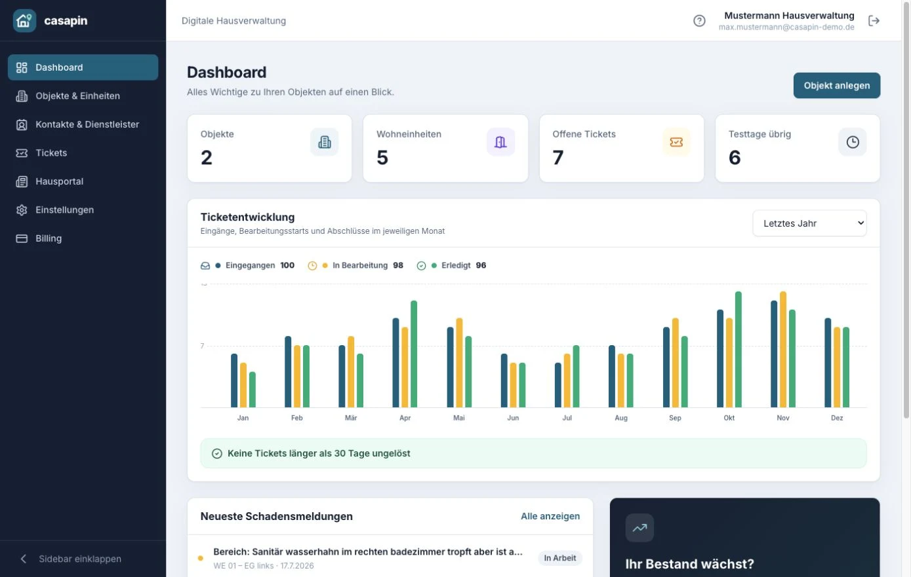Click the Neueste Schadensmeldungen heading
The width and height of the screenshot is (911, 577).
pos(277,516)
